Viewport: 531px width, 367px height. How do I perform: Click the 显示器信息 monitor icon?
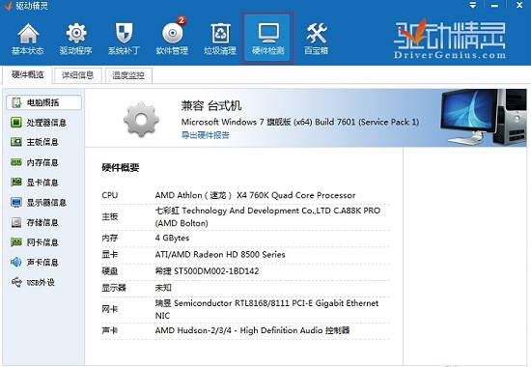pos(15,202)
